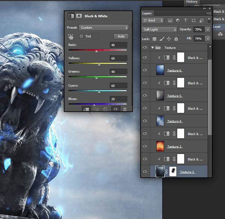Hide Black & White layer above Texture 6
The image size is (225, 219).
point(145,57)
